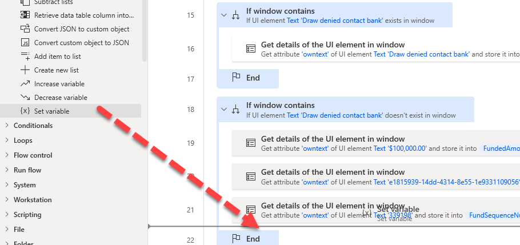Click the Retrieve data table column icon
Viewport: 520px width, 245px height.
click(x=25, y=15)
